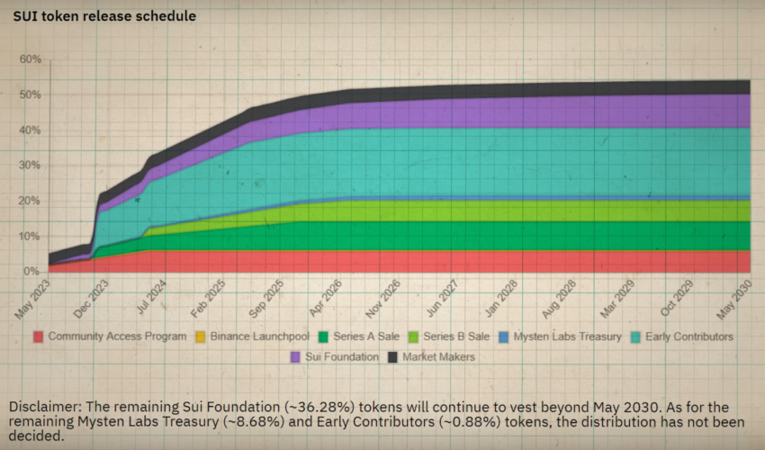Click the red Community Access Program area
Screen dimensions: 765x450
[439, 262]
